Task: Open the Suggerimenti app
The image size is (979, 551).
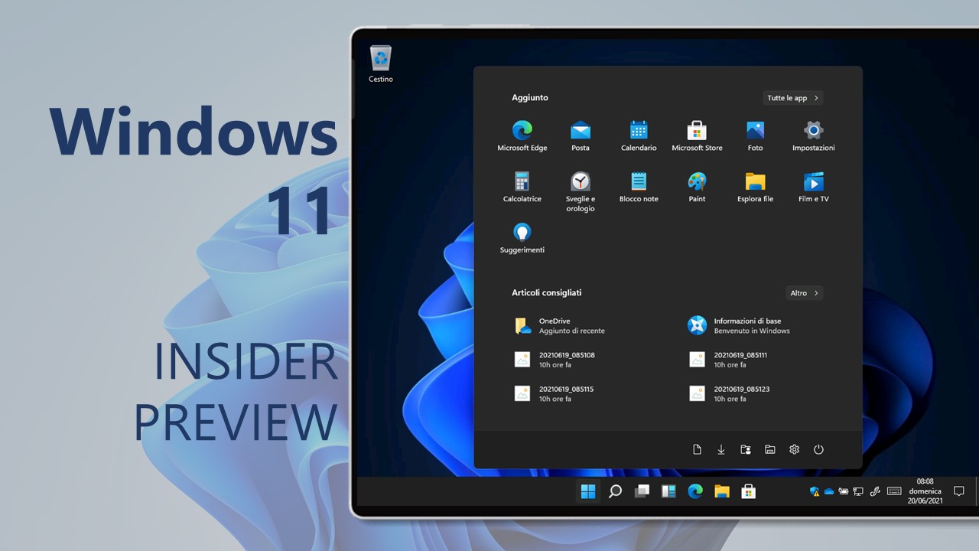Action: click(522, 232)
